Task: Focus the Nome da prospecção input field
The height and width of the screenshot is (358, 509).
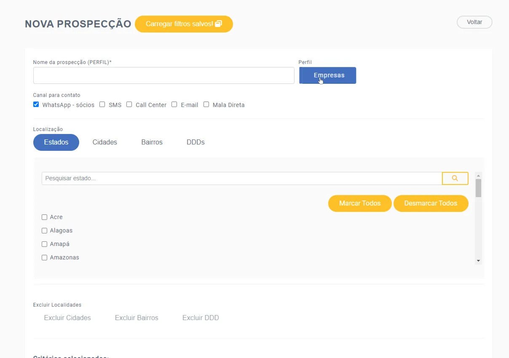Action: tap(164, 75)
